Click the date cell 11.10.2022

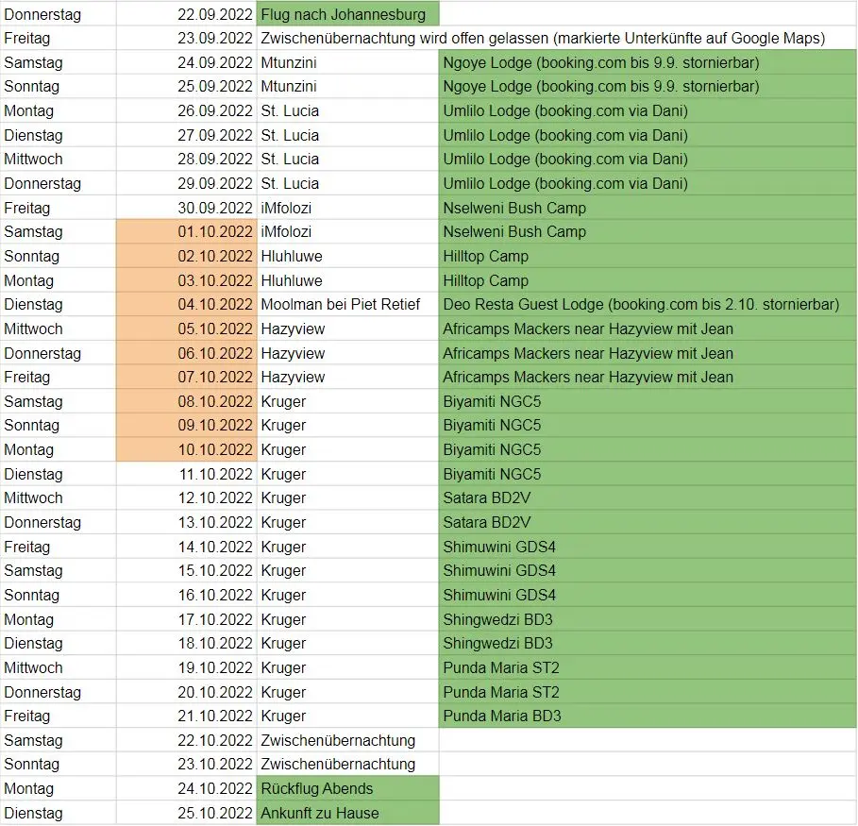click(187, 474)
